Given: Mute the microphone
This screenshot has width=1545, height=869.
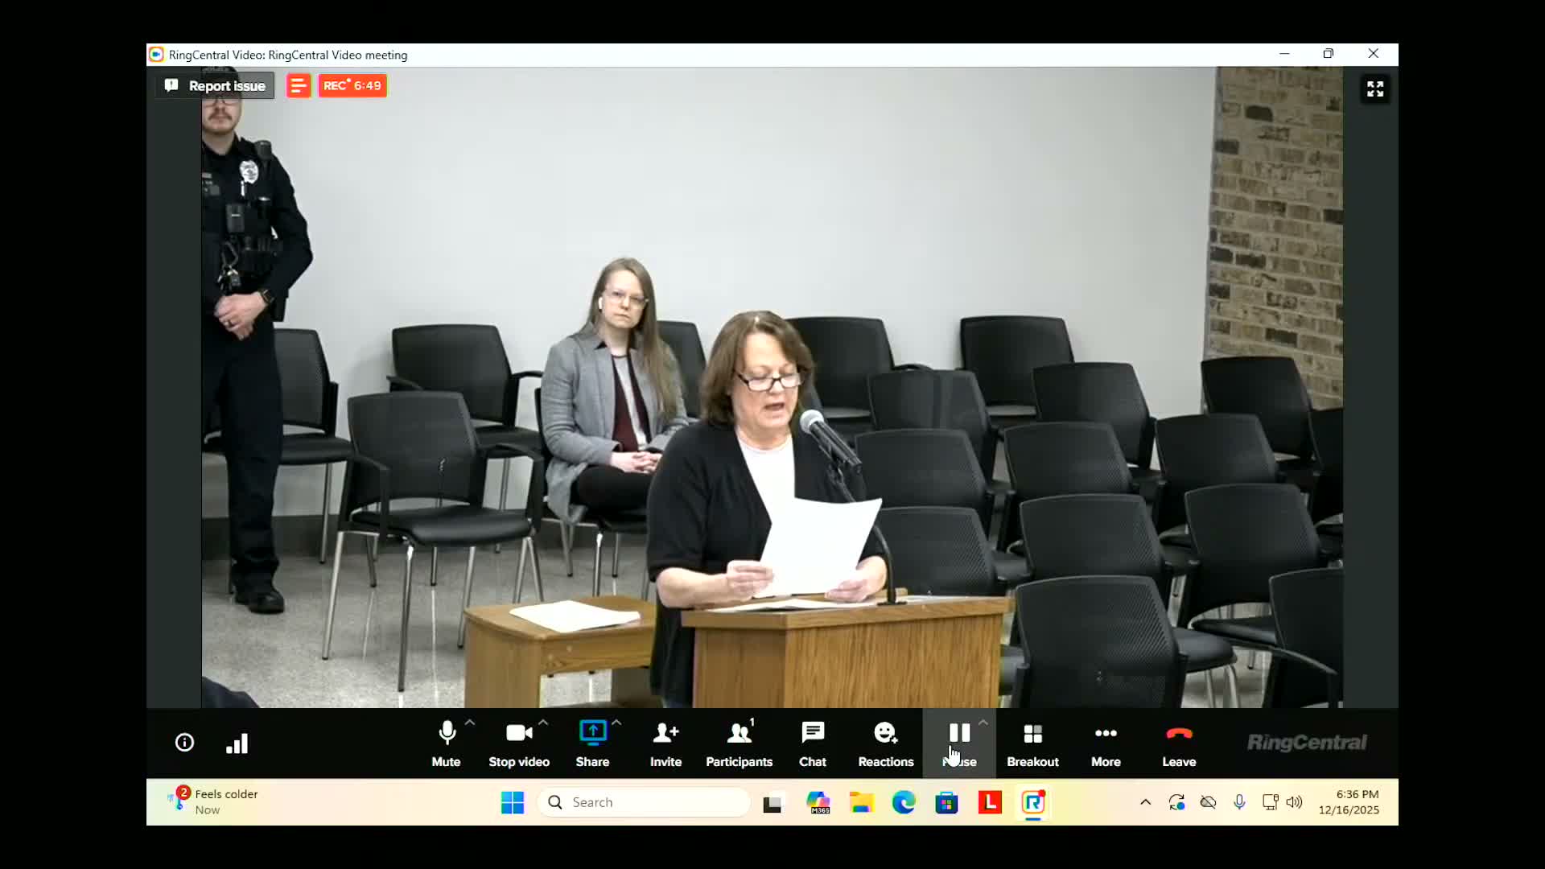Looking at the screenshot, I should (446, 742).
